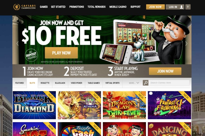Open Dragon's Law Twin Fever game thumbnail

pos(124,105)
